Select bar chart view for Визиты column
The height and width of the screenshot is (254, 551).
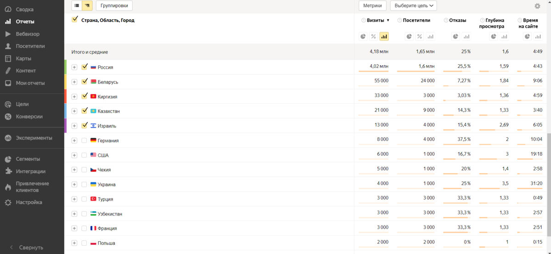(x=384, y=36)
